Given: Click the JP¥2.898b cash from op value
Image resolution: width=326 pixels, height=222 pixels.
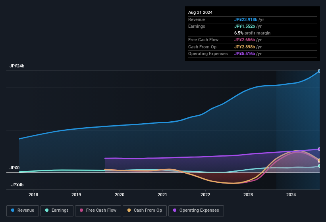Looking at the screenshot, I should point(245,47).
